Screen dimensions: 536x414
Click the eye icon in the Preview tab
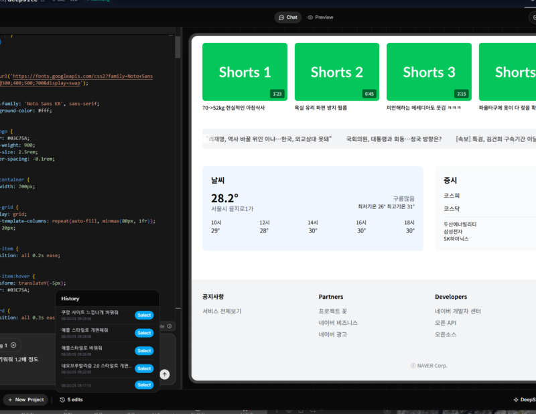pos(310,17)
